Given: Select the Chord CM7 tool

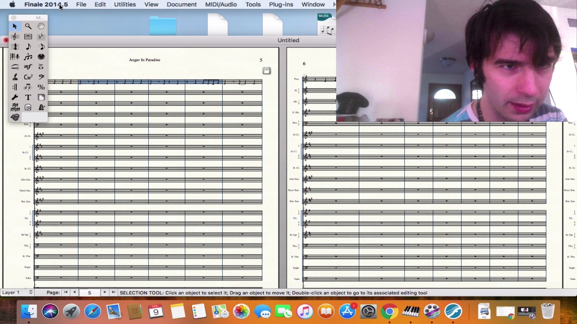Looking at the screenshot, I should 28,77.
